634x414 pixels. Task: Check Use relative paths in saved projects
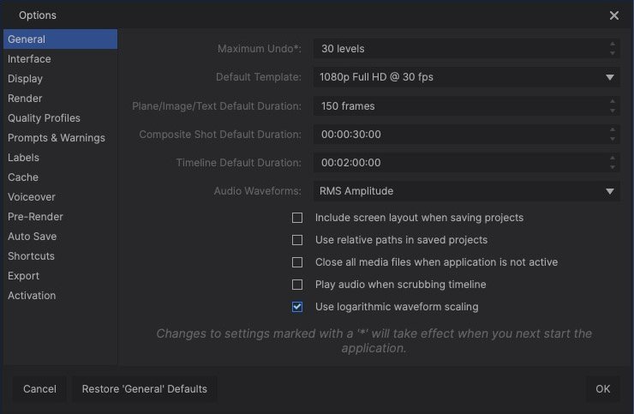click(297, 240)
